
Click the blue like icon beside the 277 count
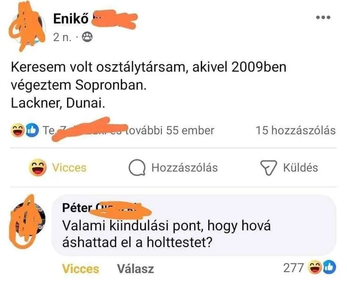[x=329, y=267]
